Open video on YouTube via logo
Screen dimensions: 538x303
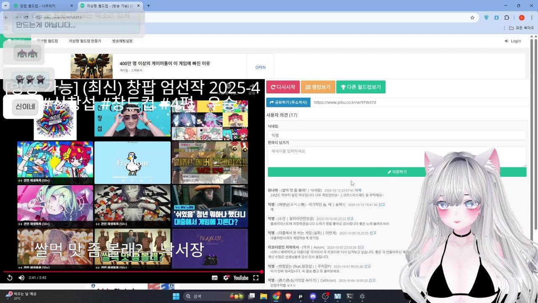coord(241,278)
